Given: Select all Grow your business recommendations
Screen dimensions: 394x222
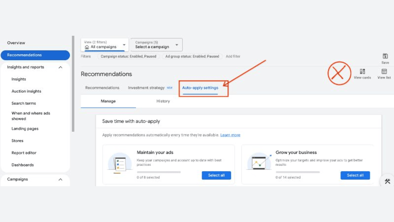Looking at the screenshot, I should point(355,175).
